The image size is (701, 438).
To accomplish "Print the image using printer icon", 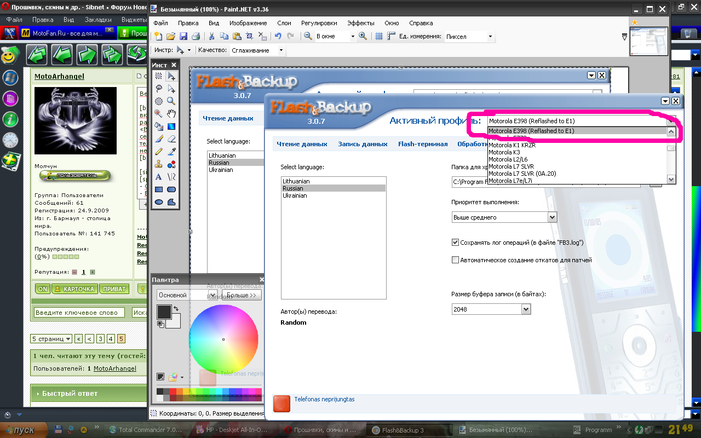I will point(195,36).
